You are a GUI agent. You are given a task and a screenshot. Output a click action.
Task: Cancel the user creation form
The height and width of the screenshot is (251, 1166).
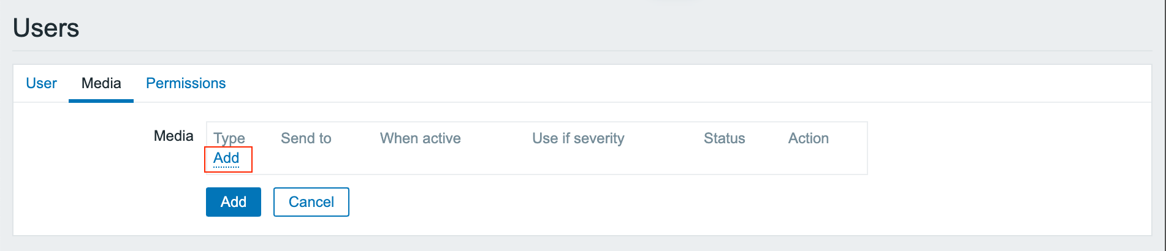pyautogui.click(x=311, y=202)
